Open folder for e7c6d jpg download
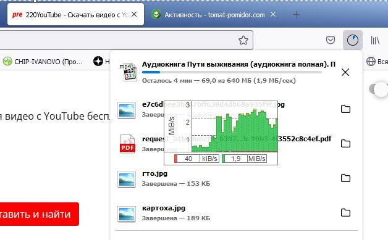The width and height of the screenshot is (388, 240). [345, 109]
